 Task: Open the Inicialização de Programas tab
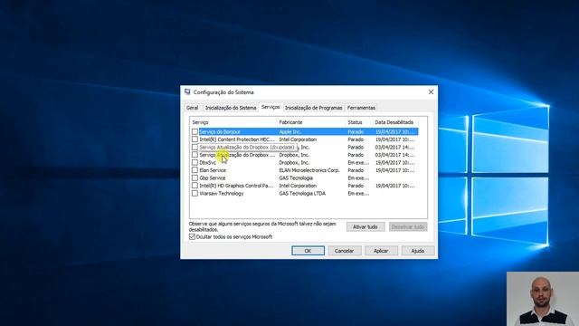[x=313, y=108]
